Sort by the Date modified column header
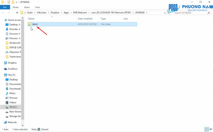 pos(85,19)
